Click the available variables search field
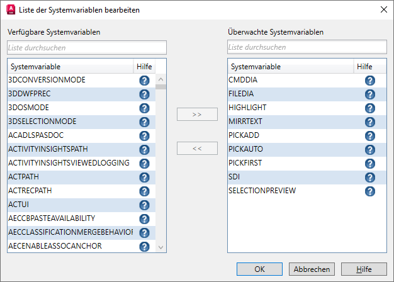Screen dimensions: 394x282 87,48
